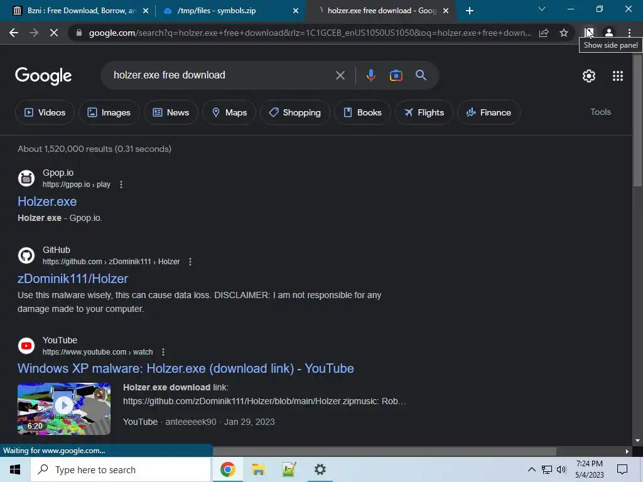Bookmark this tab star icon

coord(564,33)
